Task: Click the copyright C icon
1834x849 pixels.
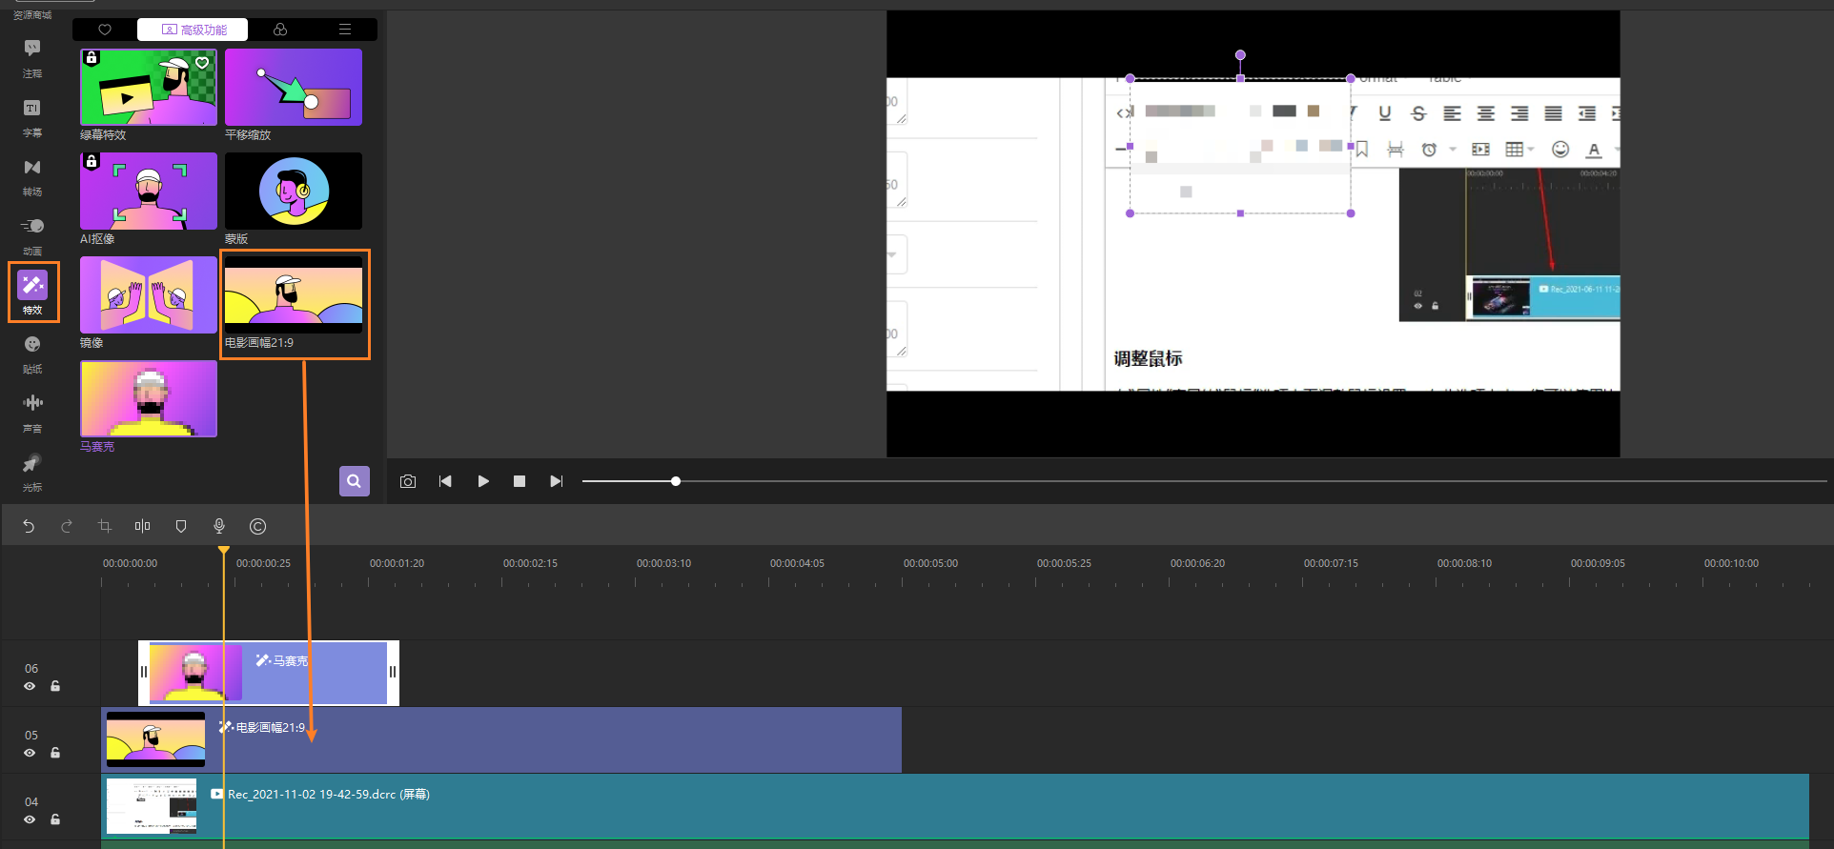Action: [x=257, y=526]
